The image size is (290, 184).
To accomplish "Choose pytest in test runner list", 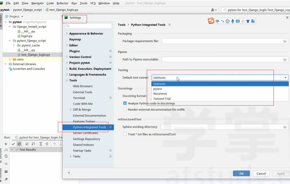I will tap(220, 89).
